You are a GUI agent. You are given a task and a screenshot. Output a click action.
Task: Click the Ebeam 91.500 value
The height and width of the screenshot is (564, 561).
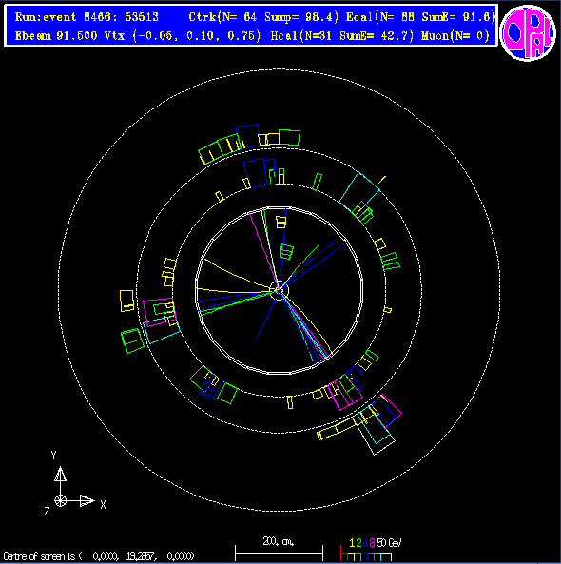click(56, 36)
